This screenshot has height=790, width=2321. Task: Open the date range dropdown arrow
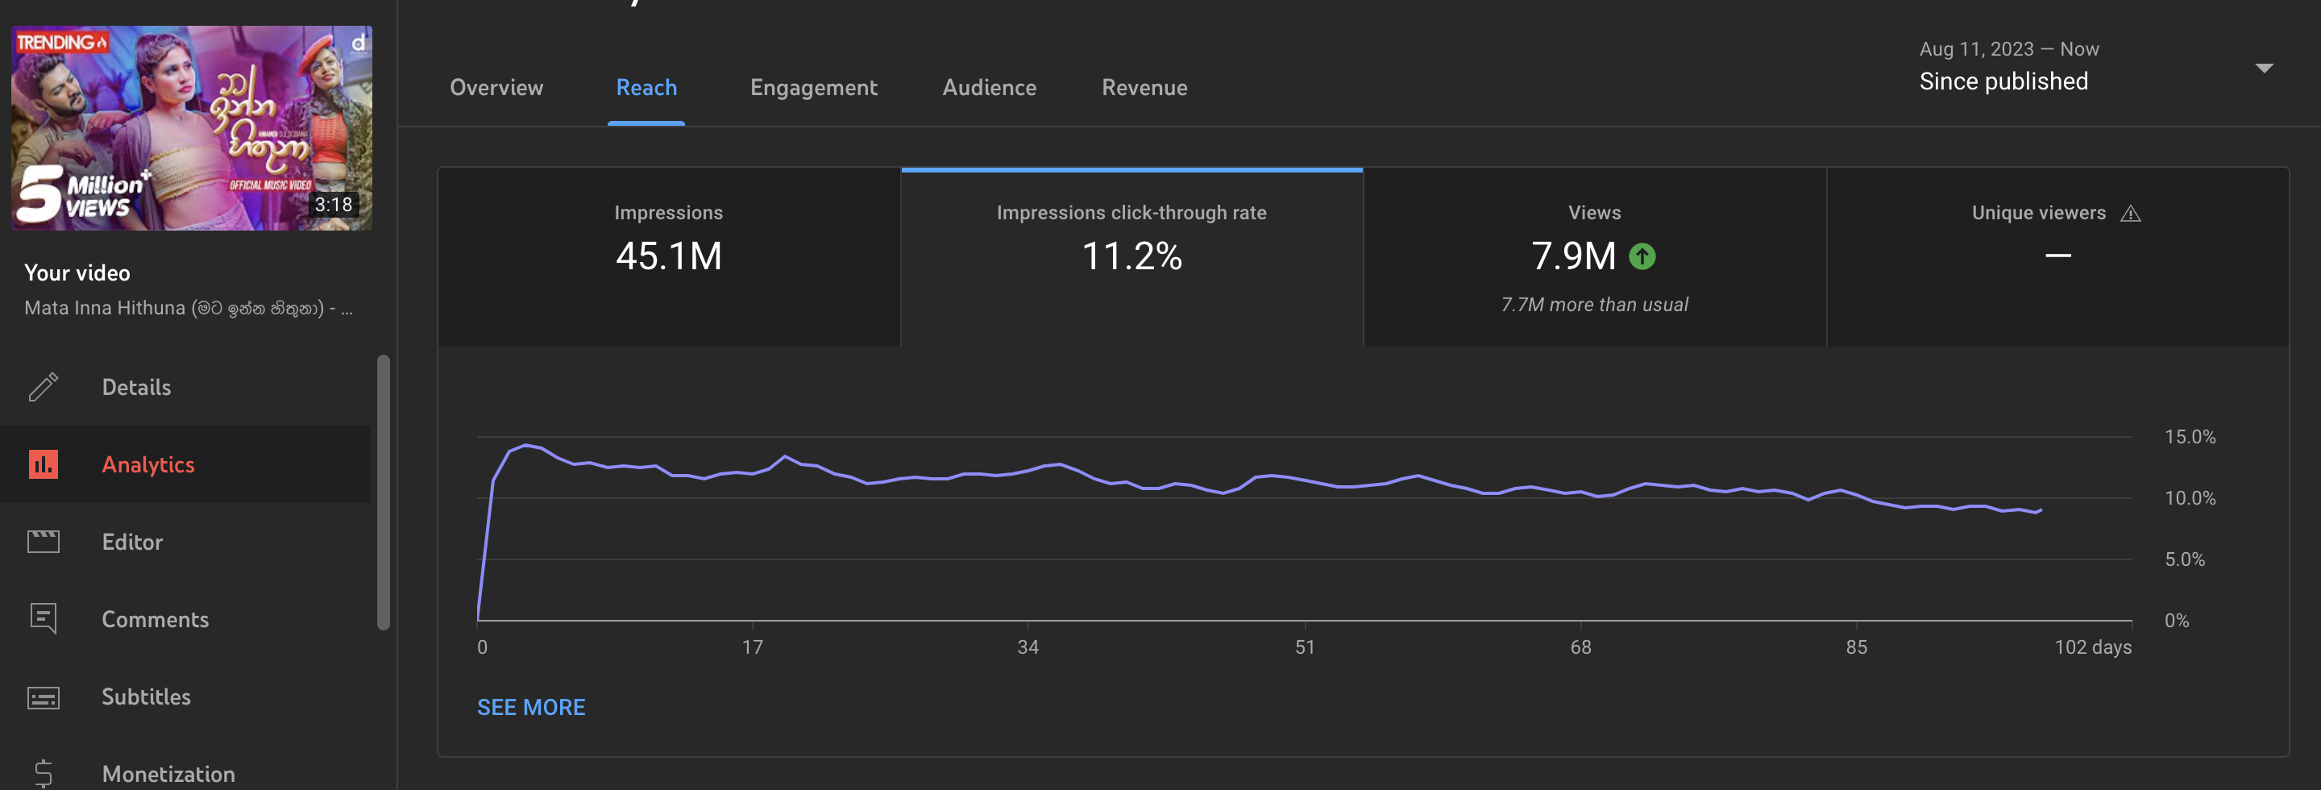click(2263, 69)
